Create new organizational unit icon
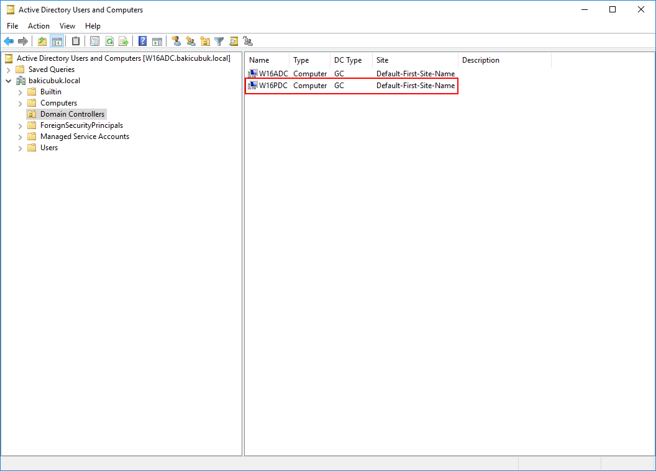 coord(205,42)
